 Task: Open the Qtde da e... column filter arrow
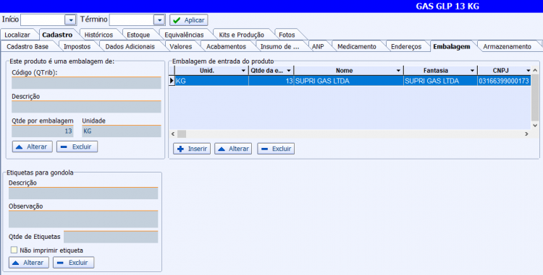[288, 71]
